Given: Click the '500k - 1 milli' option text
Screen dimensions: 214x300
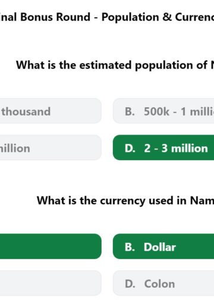Looking at the screenshot, I should (179, 111).
